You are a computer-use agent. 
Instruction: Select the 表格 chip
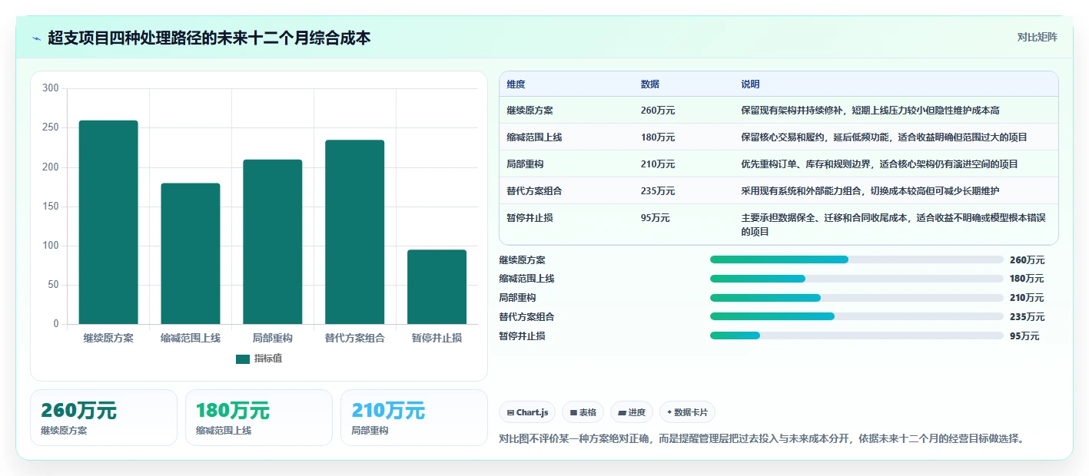(583, 412)
